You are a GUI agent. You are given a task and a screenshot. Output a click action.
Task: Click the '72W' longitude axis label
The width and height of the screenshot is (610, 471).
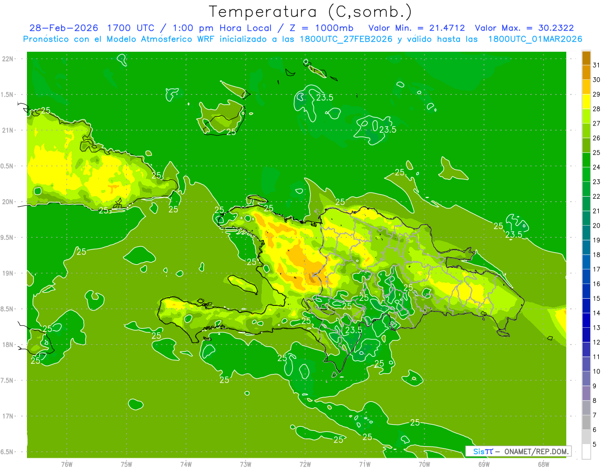click(x=305, y=464)
